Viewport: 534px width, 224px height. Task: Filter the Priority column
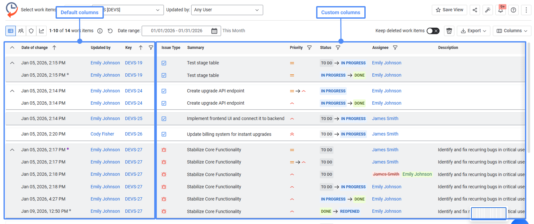click(x=309, y=48)
